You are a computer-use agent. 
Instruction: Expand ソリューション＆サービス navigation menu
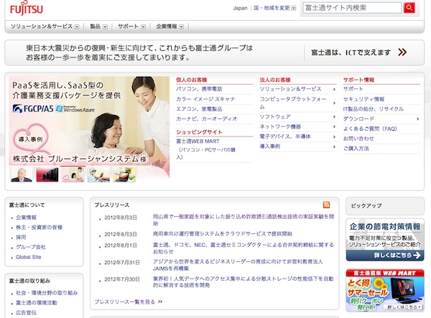click(43, 26)
